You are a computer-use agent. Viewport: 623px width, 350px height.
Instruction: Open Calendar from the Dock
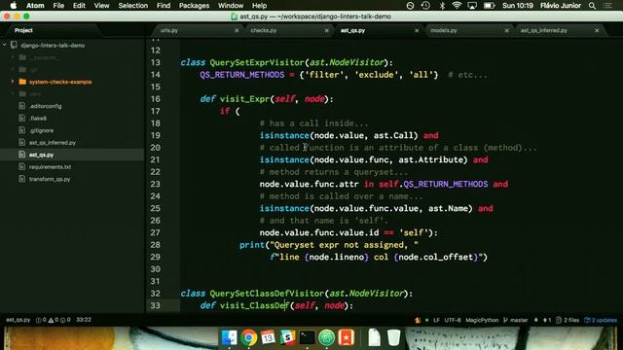click(x=269, y=337)
